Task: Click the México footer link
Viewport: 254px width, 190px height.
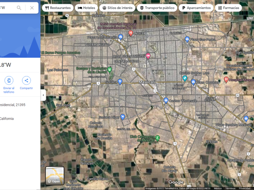Action: coord(218,188)
